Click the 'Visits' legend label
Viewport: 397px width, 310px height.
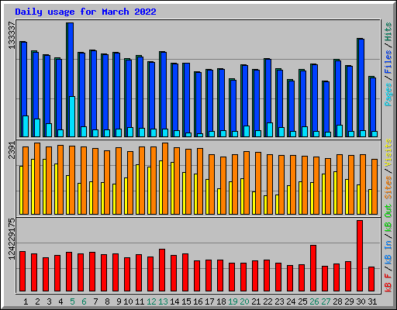click(x=388, y=153)
